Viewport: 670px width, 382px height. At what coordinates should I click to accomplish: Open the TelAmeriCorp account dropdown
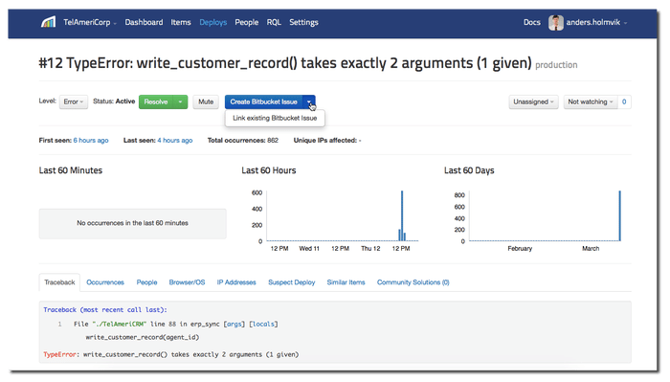click(x=90, y=22)
